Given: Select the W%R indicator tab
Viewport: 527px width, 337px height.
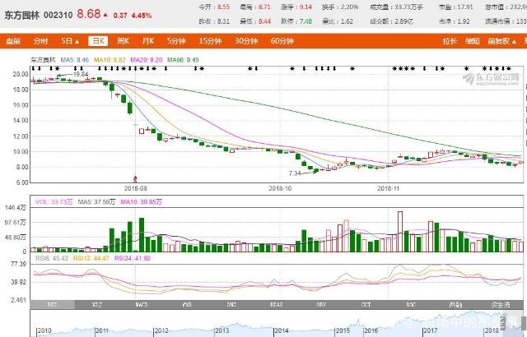Looking at the screenshot, I should [x=187, y=304].
